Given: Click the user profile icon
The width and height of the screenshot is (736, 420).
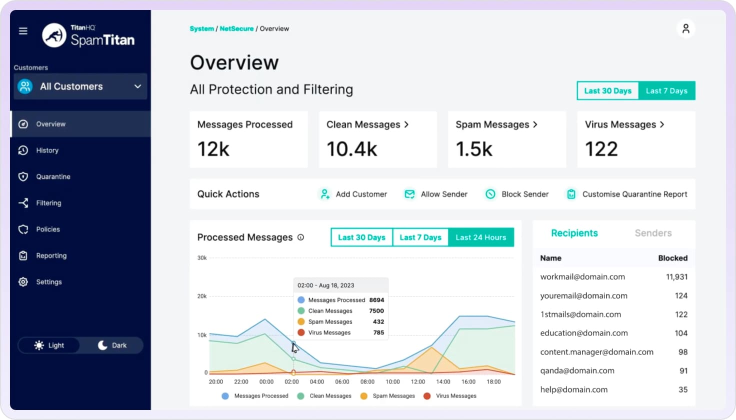Looking at the screenshot, I should click(x=685, y=29).
